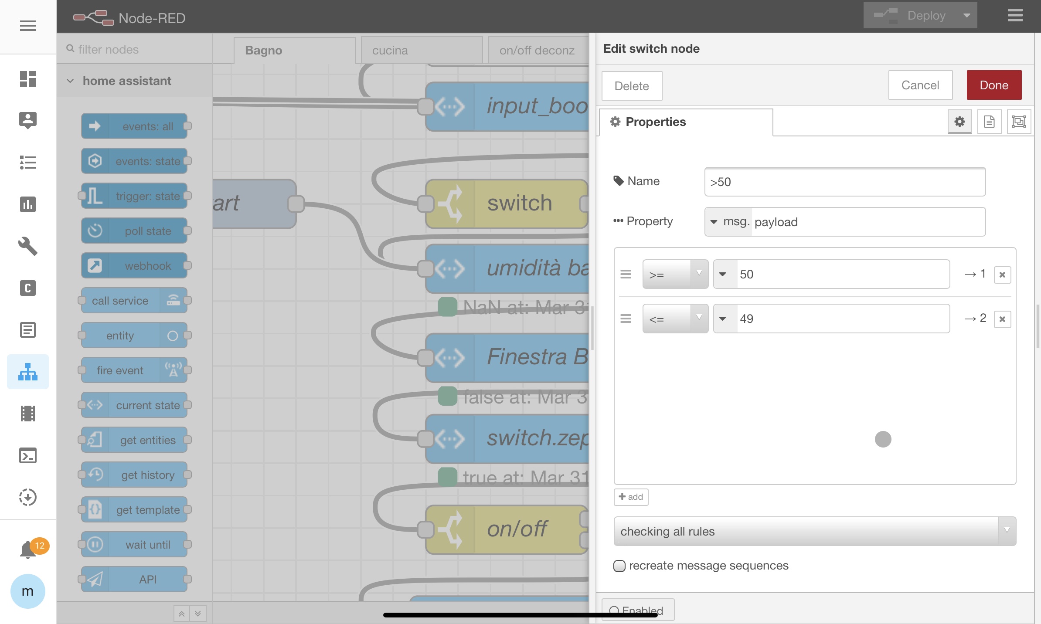Focus the Name input field

pos(845,182)
